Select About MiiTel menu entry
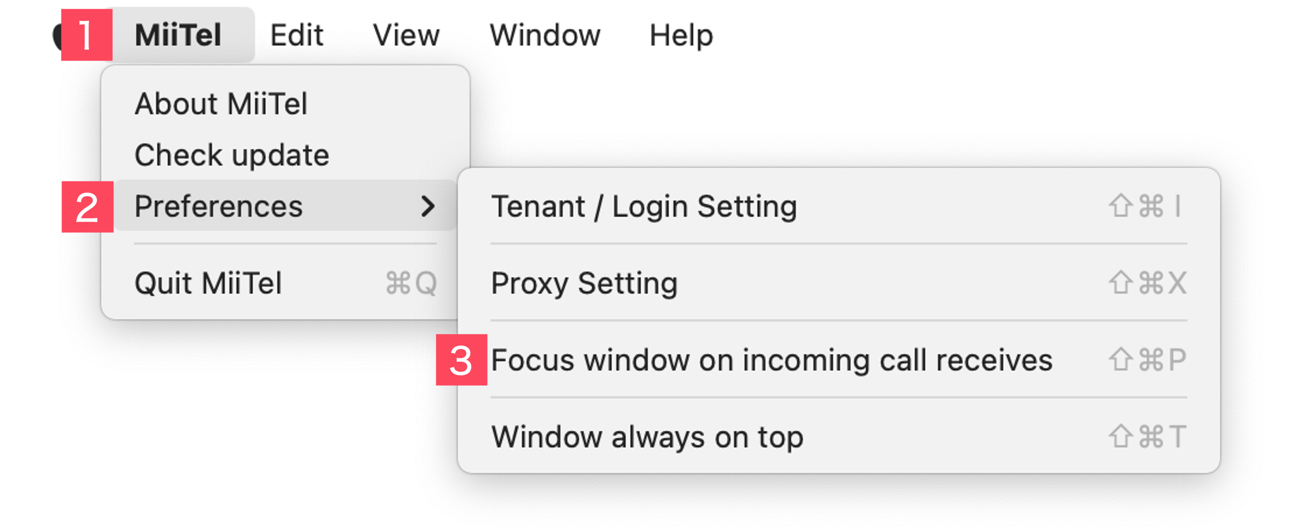 [285, 104]
